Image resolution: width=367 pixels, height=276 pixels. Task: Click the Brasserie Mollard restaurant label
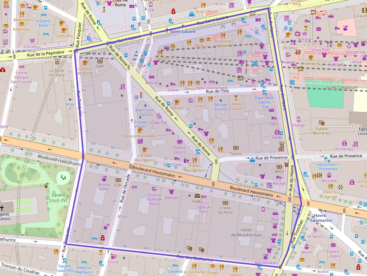(223, 43)
